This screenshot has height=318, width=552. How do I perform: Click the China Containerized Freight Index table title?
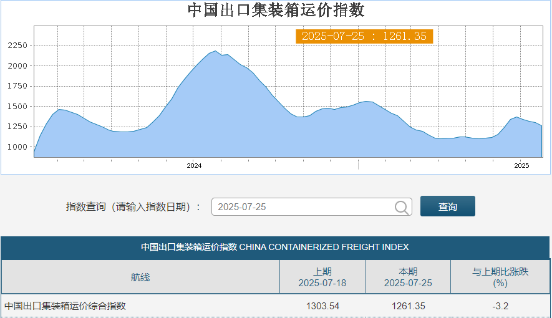(x=275, y=247)
